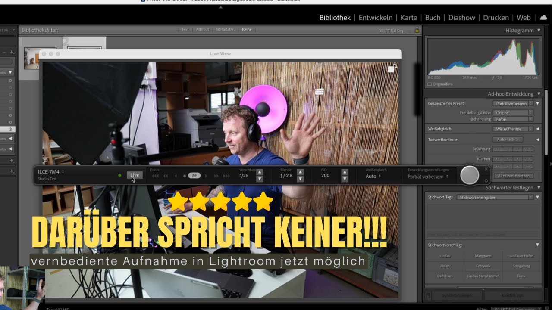This screenshot has height=310, width=552.
Task: Click Alles zurücksetzen button
Action: [x=513, y=176]
